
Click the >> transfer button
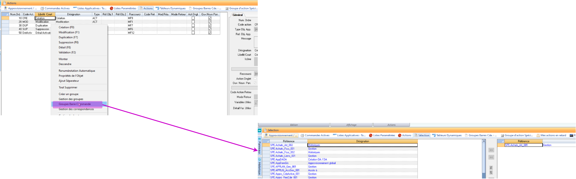coord(491,150)
